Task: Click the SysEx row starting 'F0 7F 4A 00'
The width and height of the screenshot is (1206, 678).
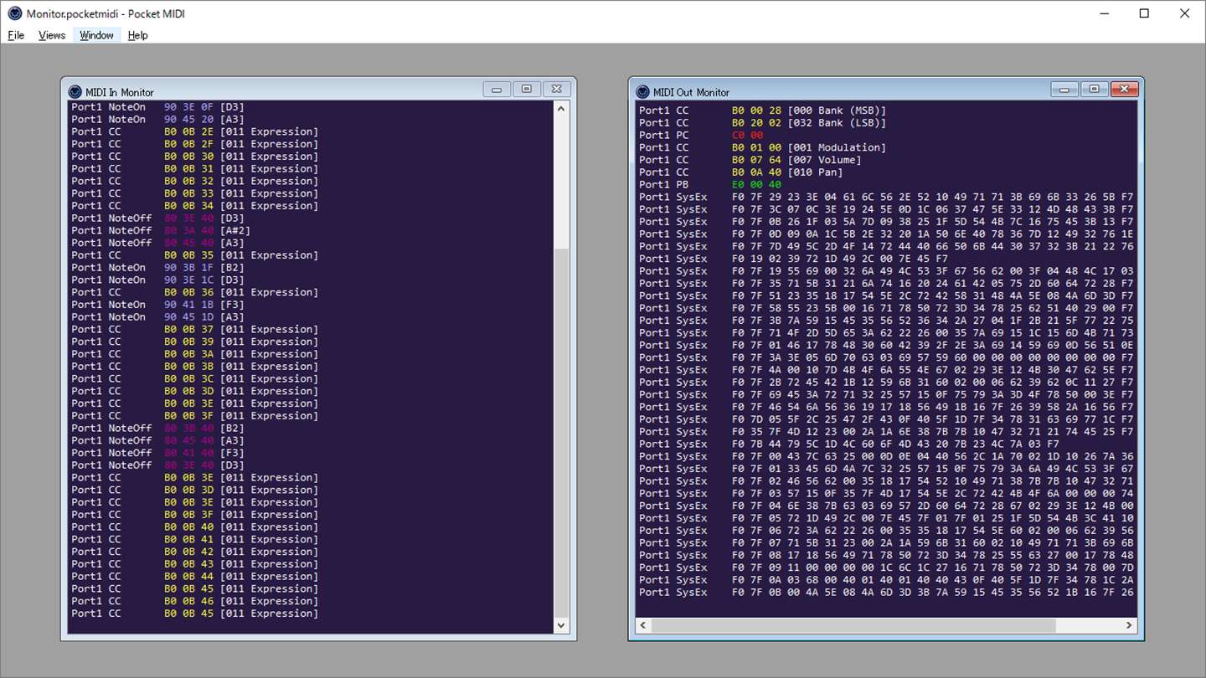Action: 886,370
